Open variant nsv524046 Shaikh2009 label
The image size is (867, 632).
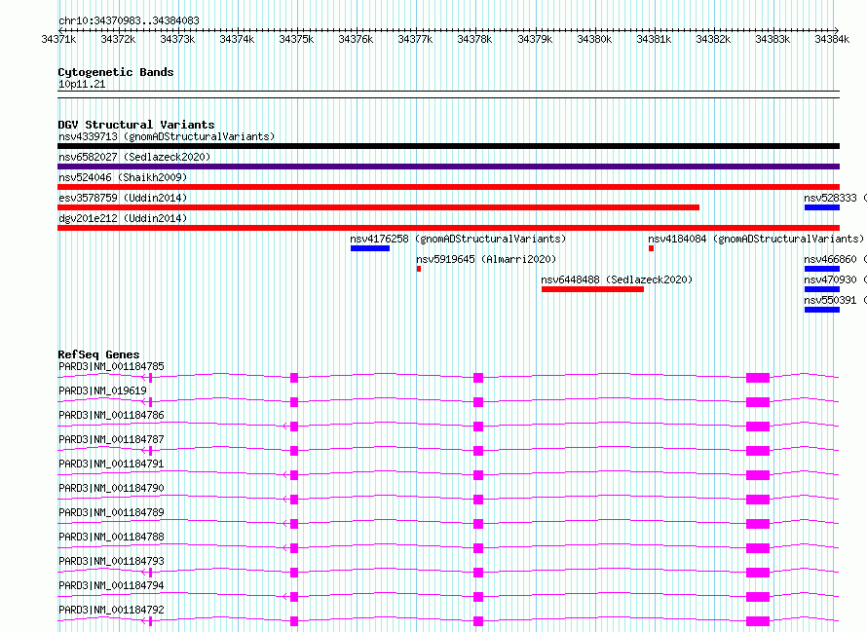point(123,177)
